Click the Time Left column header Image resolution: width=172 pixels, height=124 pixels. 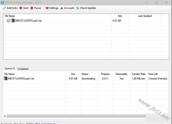pyautogui.click(x=153, y=74)
